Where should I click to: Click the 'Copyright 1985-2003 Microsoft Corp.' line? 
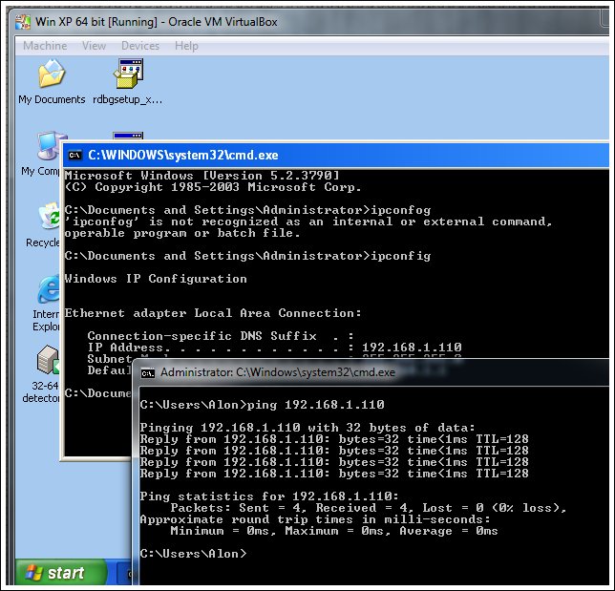pos(213,187)
